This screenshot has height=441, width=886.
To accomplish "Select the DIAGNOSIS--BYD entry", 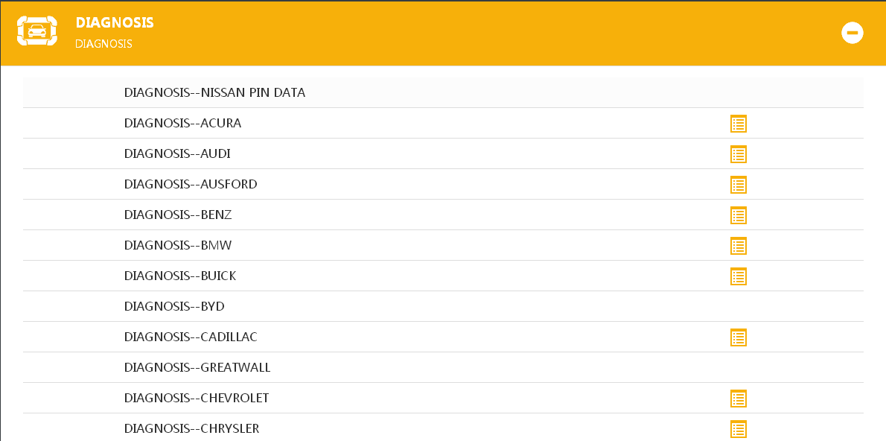I will click(x=174, y=306).
